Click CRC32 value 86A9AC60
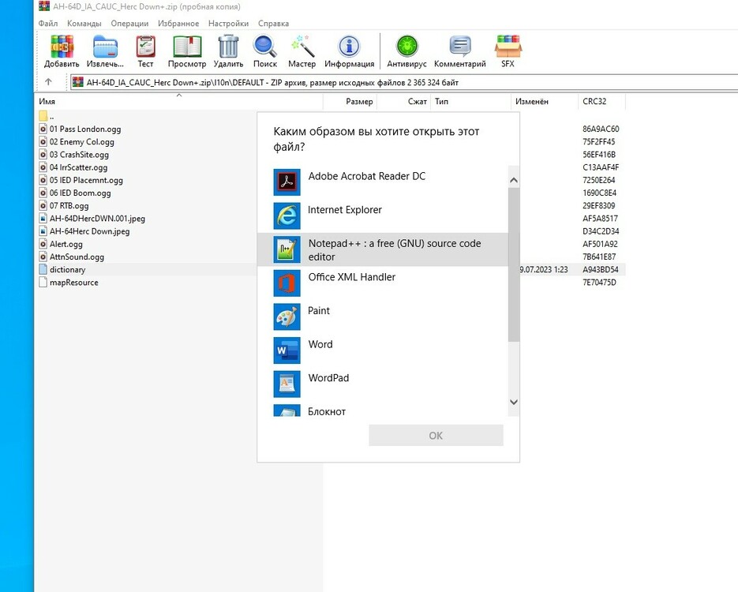Image resolution: width=738 pixels, height=592 pixels. (x=601, y=129)
